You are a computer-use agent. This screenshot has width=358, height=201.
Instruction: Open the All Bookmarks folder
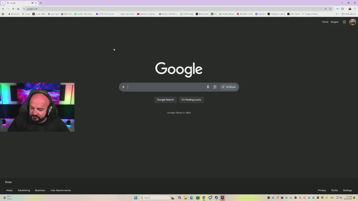click(x=349, y=14)
